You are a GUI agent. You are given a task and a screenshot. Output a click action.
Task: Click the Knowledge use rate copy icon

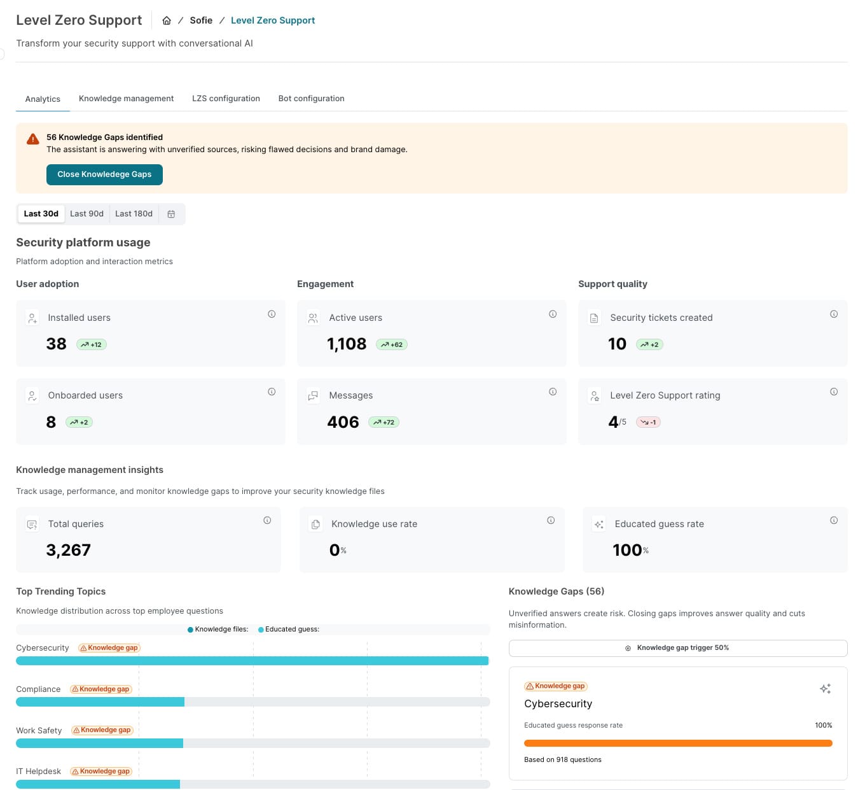coord(315,525)
